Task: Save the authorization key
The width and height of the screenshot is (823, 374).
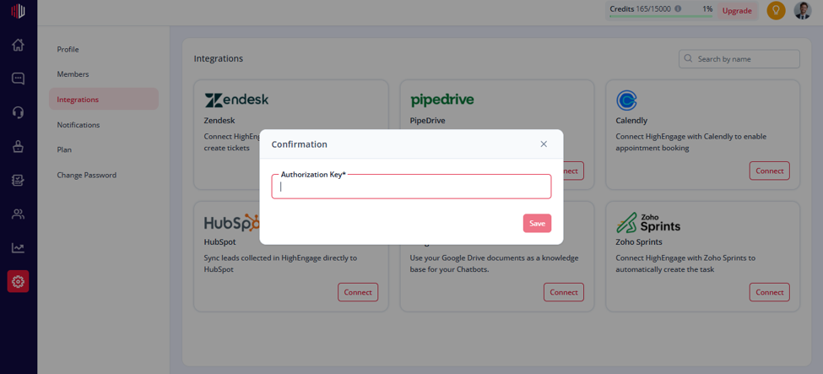Action: pyautogui.click(x=537, y=223)
